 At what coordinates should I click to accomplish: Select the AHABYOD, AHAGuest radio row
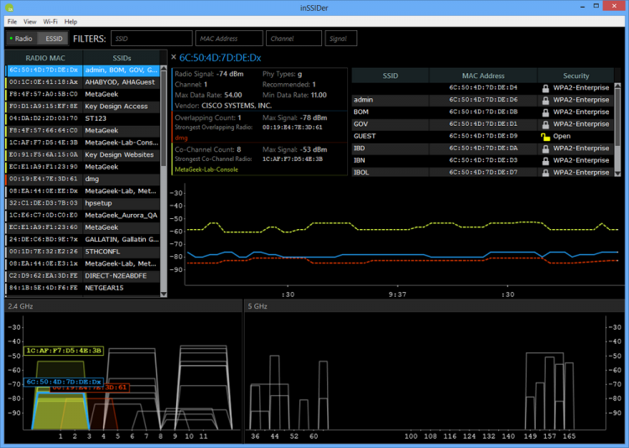tap(82, 82)
